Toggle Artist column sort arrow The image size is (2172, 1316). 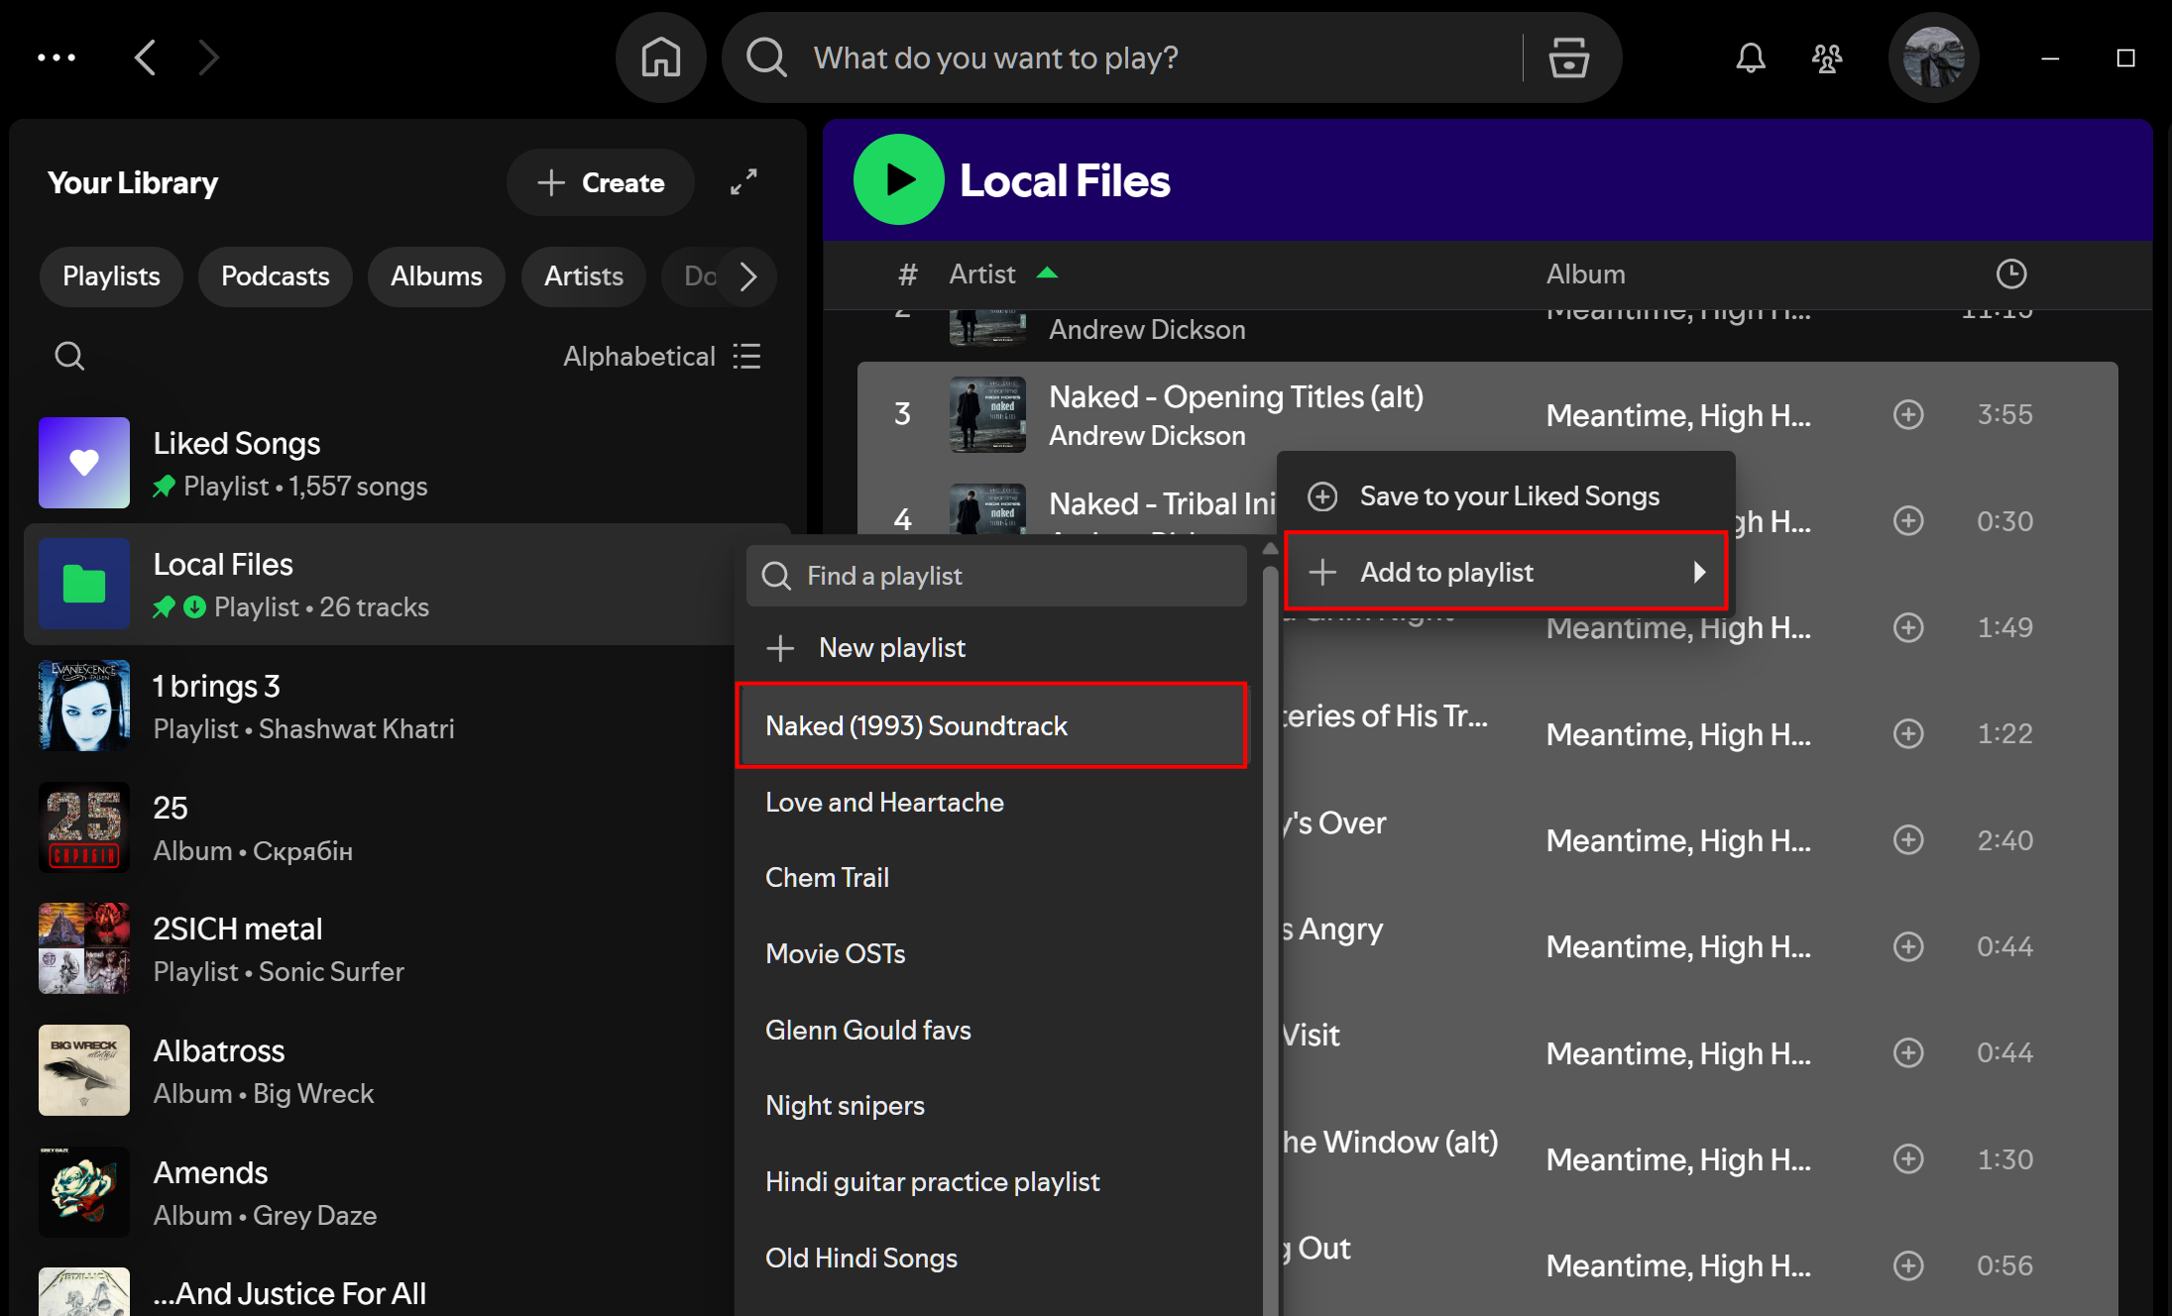[x=1047, y=274]
